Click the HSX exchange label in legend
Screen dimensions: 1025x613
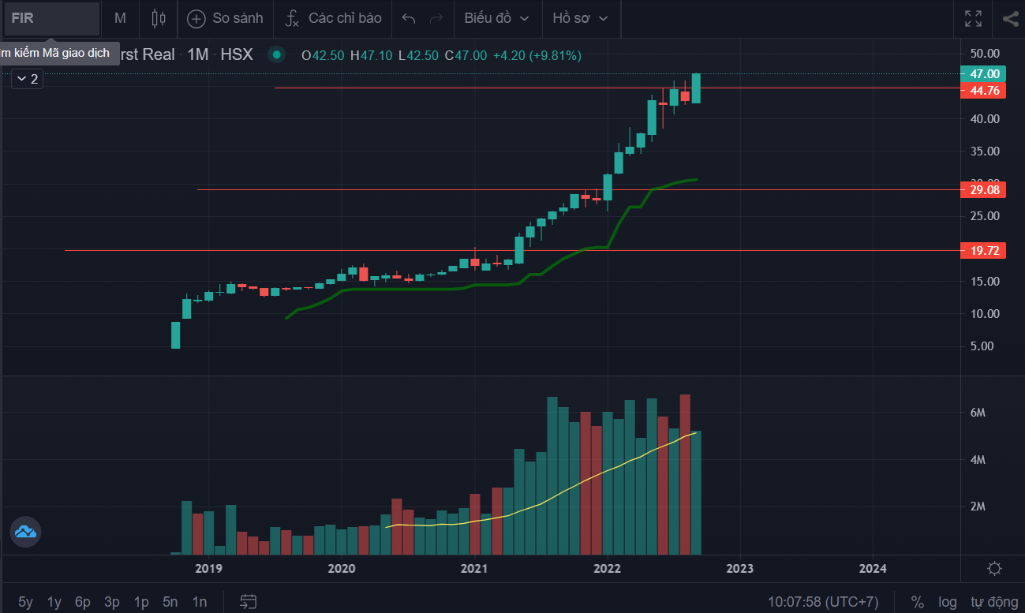(237, 54)
